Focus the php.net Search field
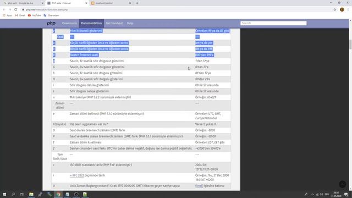Image resolution: width=352 pixels, height=198 pixels. [273, 23]
